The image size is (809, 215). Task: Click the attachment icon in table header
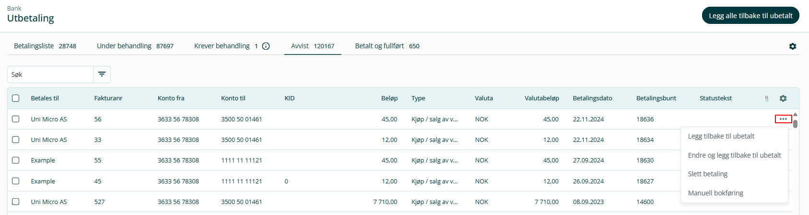point(766,98)
